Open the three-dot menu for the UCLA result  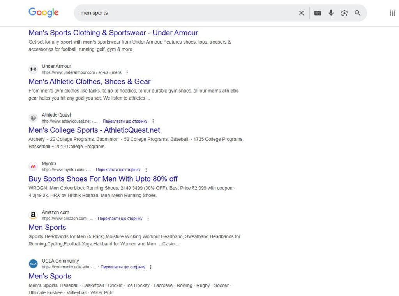(151, 267)
